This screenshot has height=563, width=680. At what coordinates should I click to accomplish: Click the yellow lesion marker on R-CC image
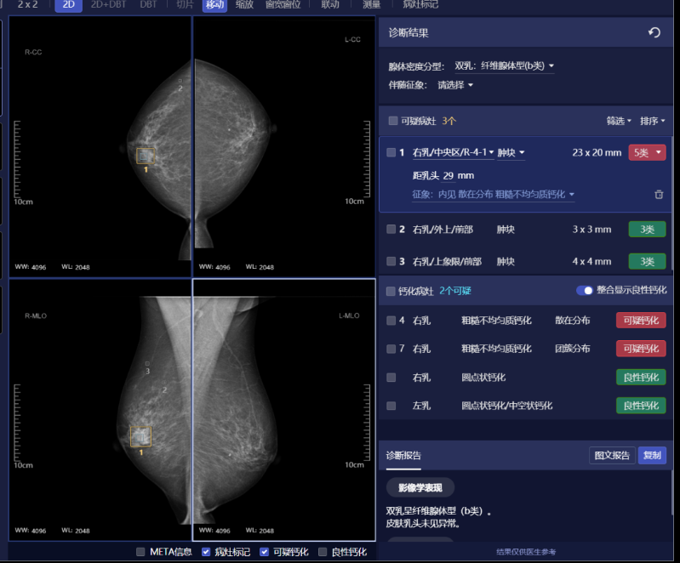146,156
